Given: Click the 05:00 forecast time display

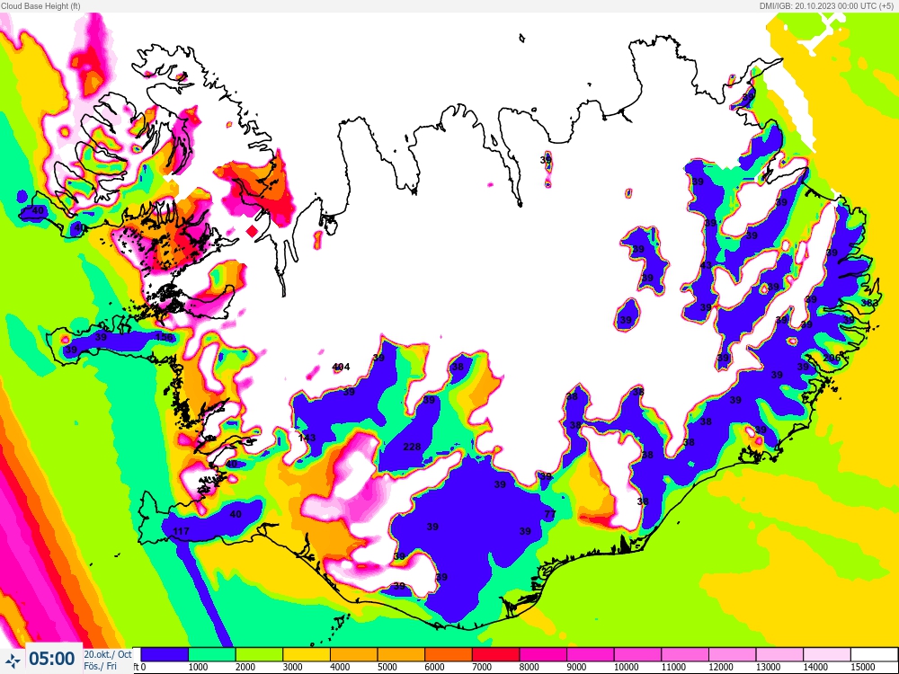Looking at the screenshot, I should click(51, 659).
